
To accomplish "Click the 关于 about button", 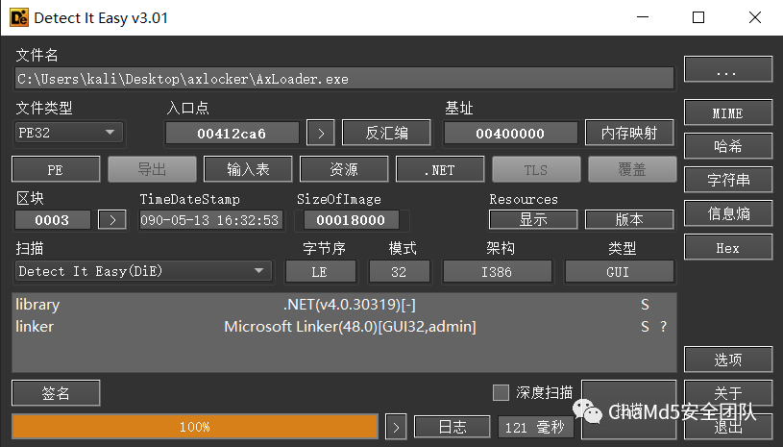I will point(728,392).
